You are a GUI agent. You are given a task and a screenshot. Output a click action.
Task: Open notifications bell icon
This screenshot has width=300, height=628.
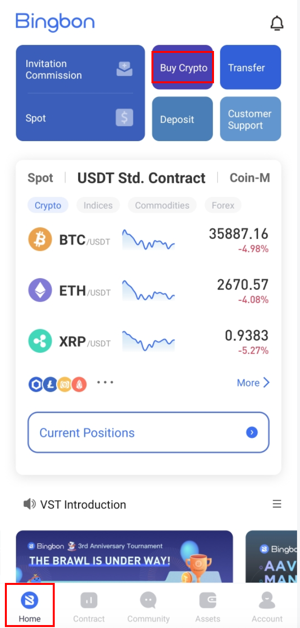(x=277, y=23)
